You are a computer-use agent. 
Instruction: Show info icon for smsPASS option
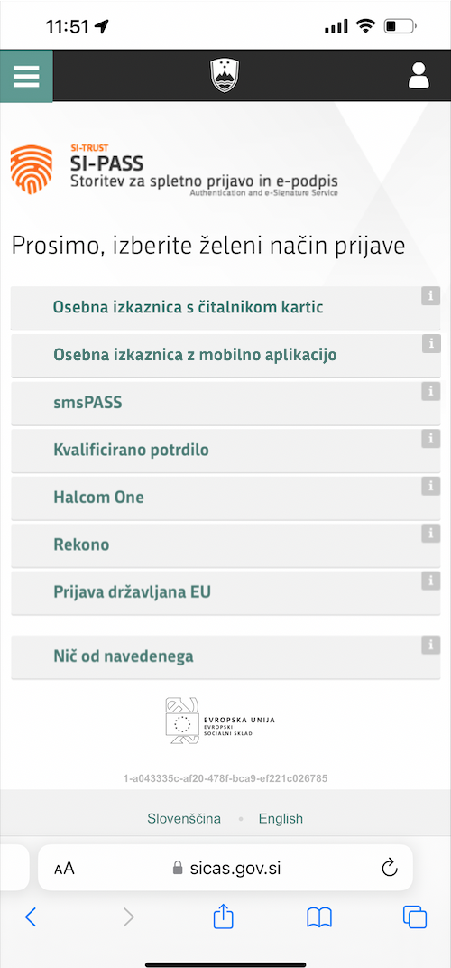pos(430,391)
